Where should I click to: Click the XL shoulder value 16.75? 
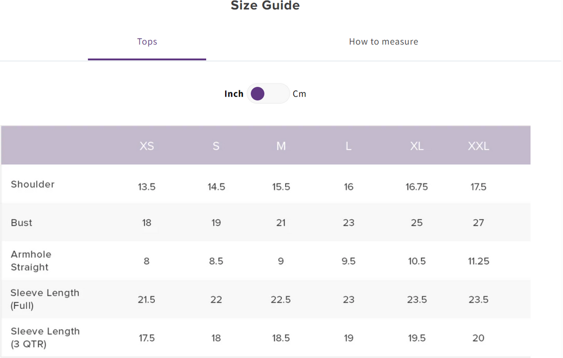(x=416, y=187)
